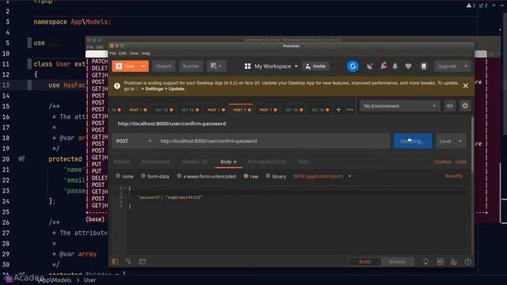Click the Save button
507x285 pixels.
pos(445,141)
